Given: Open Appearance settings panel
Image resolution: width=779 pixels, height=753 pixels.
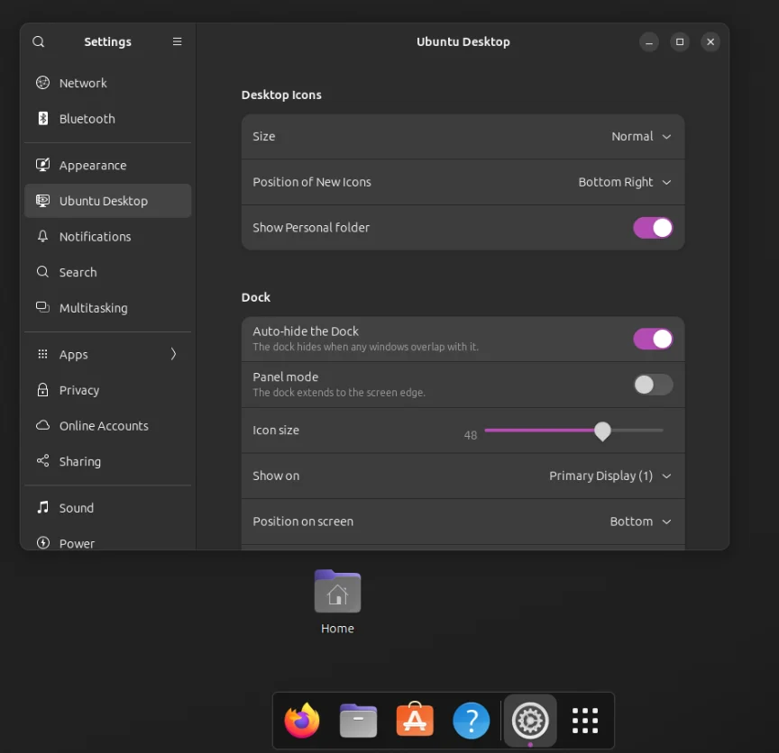Looking at the screenshot, I should 108,166.
